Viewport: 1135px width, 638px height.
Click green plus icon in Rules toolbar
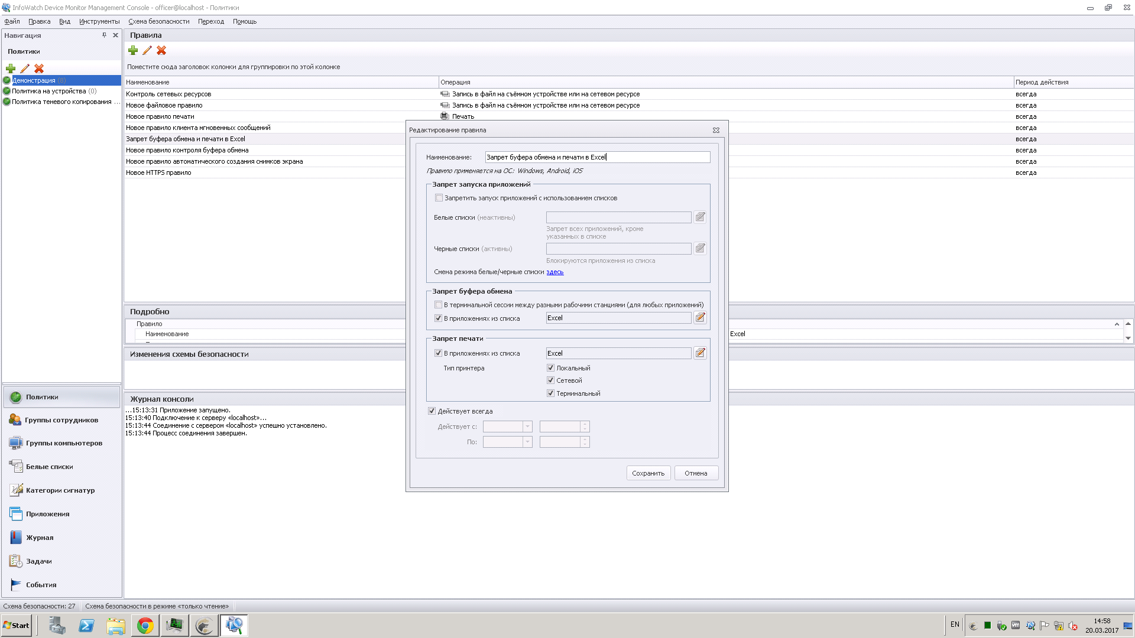[x=133, y=51]
